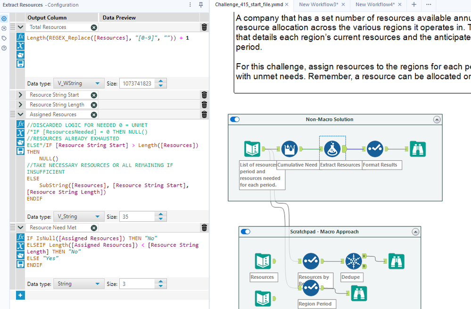The image size is (471, 309).
Task: Open Data type dropdown showing String
Action: click(78, 284)
